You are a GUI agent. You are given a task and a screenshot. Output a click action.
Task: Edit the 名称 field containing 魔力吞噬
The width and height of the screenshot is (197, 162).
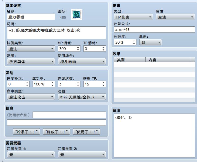[31, 17]
